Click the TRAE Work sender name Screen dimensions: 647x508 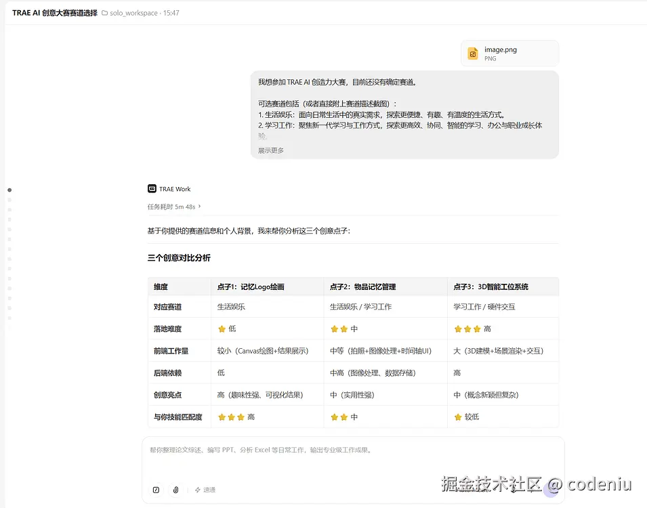[175, 189]
